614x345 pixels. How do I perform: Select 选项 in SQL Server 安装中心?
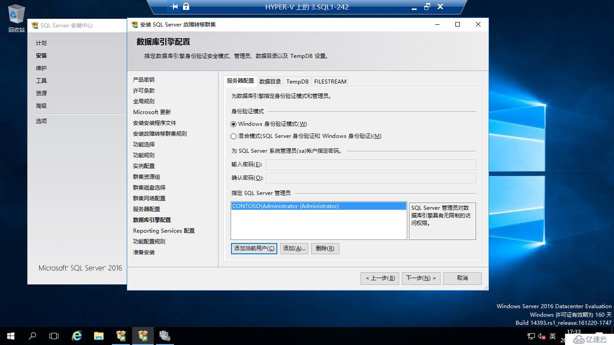point(41,121)
